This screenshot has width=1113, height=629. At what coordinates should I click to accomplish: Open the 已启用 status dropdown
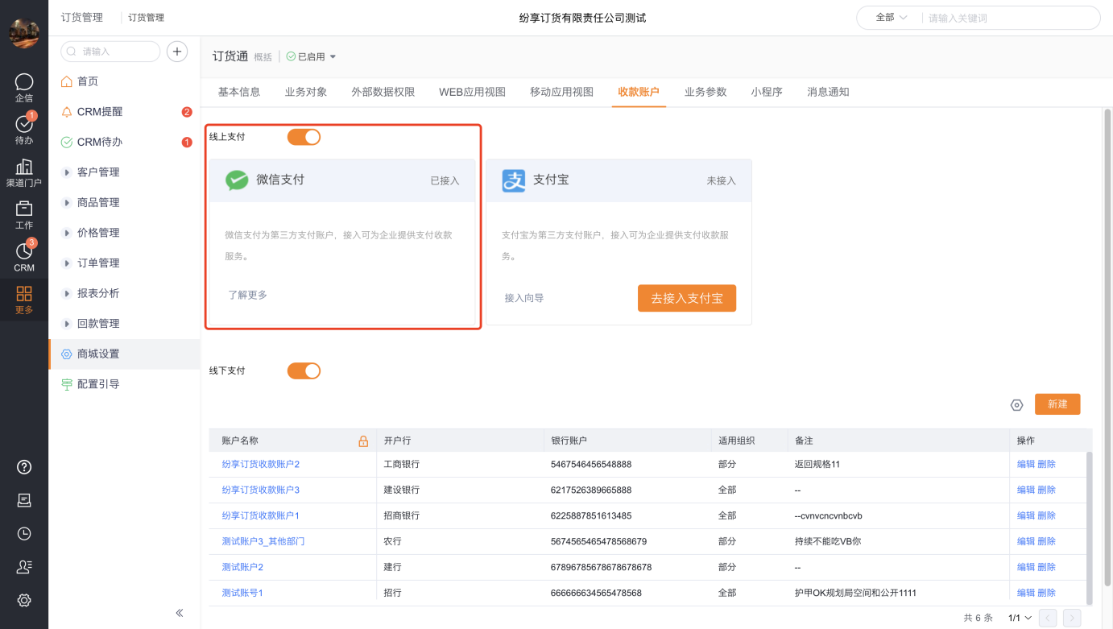[312, 57]
